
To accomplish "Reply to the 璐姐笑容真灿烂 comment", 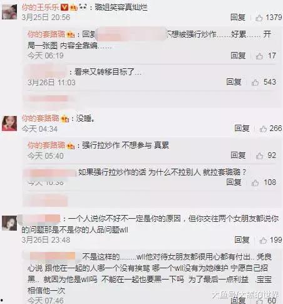I will point(238,18).
